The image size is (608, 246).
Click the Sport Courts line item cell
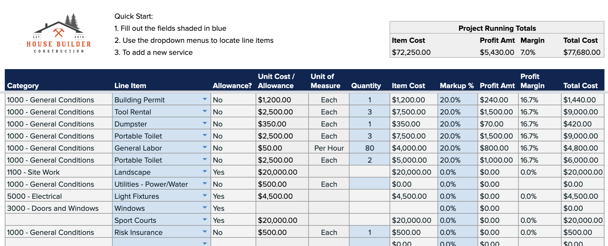(x=161, y=220)
